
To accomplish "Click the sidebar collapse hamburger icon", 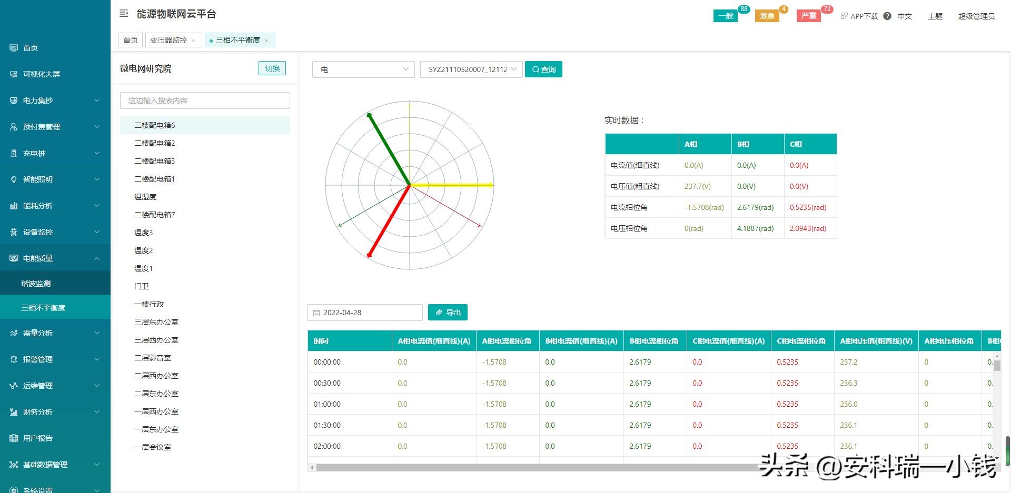I will point(124,14).
